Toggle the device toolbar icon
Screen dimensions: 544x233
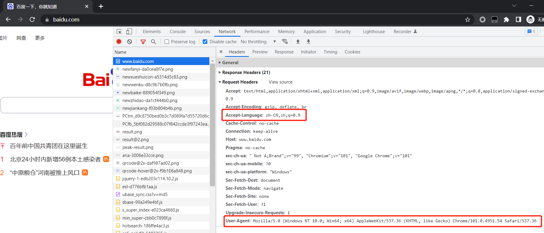129,32
